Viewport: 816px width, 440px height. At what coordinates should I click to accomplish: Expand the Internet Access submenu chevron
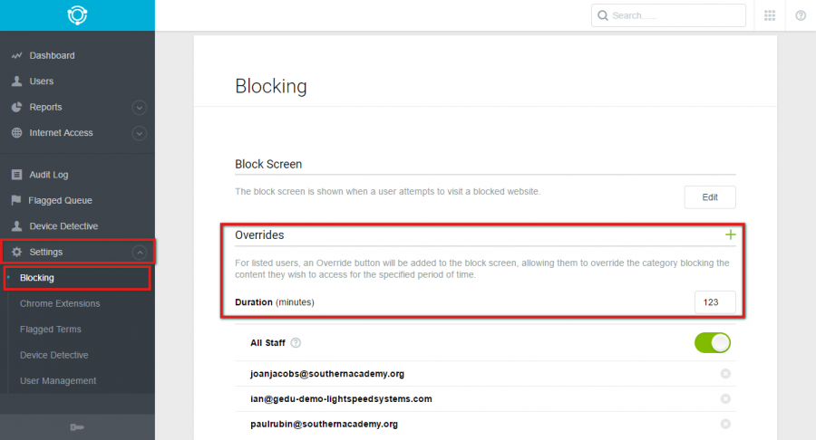[x=139, y=133]
